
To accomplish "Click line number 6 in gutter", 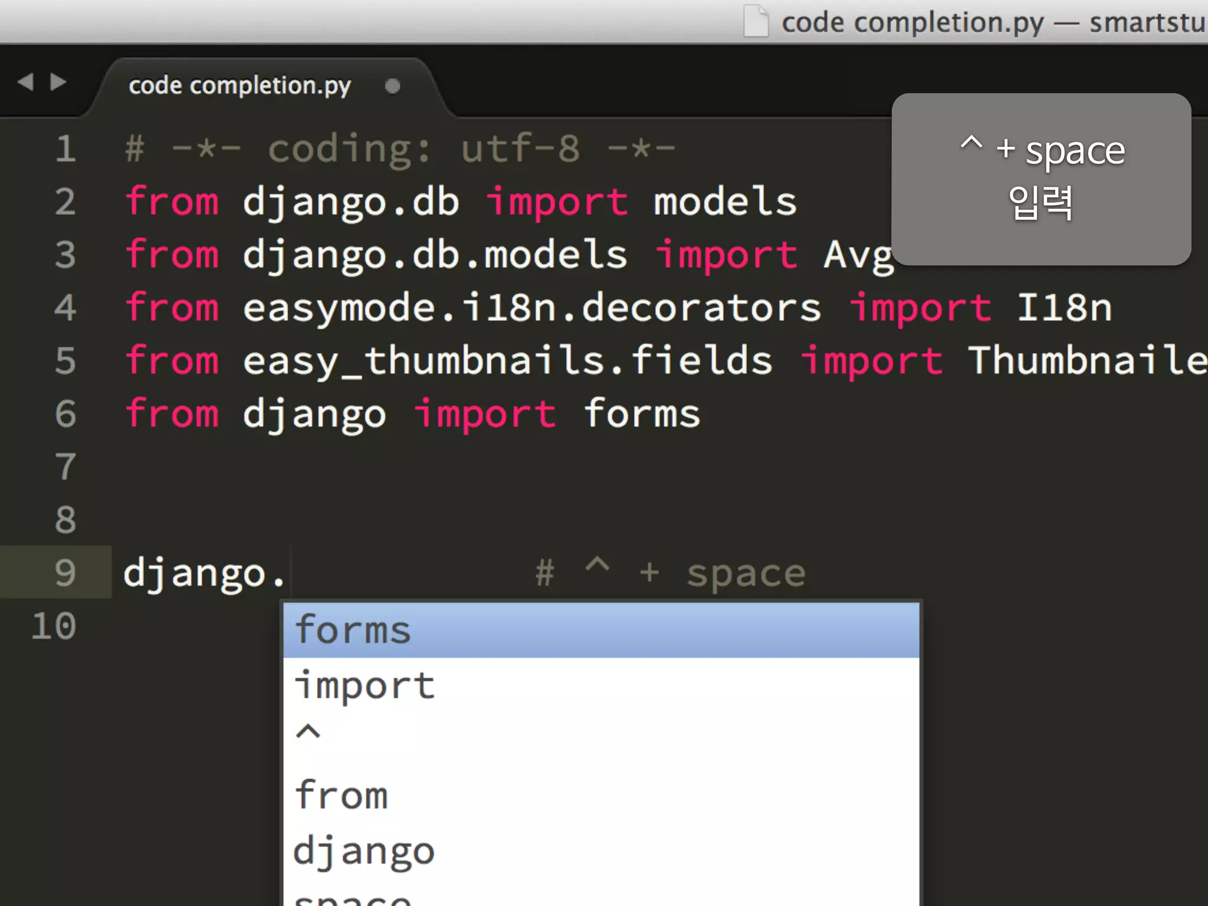I will pos(65,414).
